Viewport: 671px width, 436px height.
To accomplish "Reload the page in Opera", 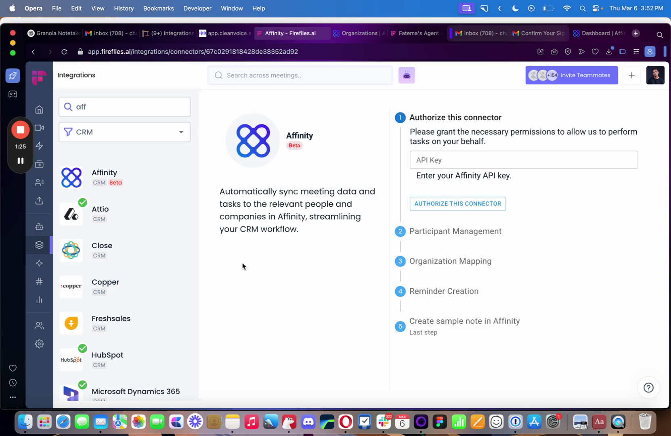I will (x=64, y=52).
